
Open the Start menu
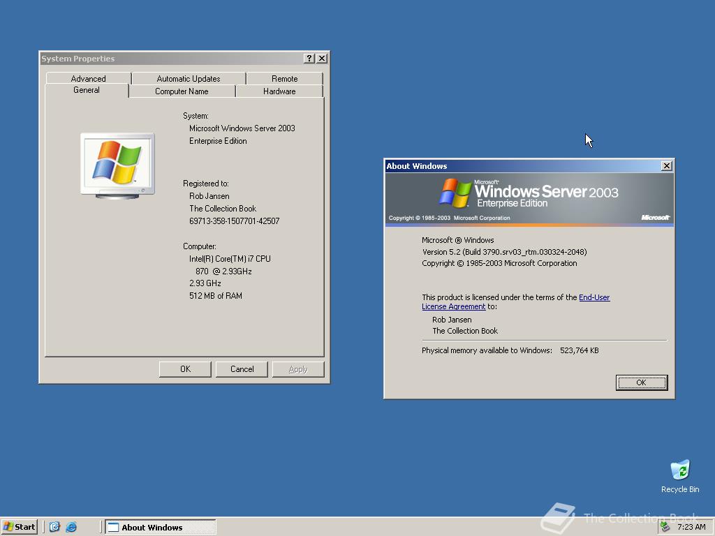click(x=19, y=527)
